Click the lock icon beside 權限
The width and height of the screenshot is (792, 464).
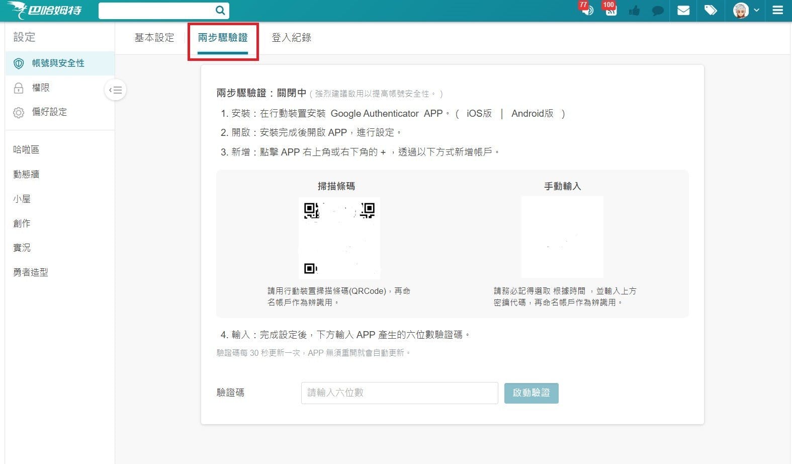click(19, 88)
